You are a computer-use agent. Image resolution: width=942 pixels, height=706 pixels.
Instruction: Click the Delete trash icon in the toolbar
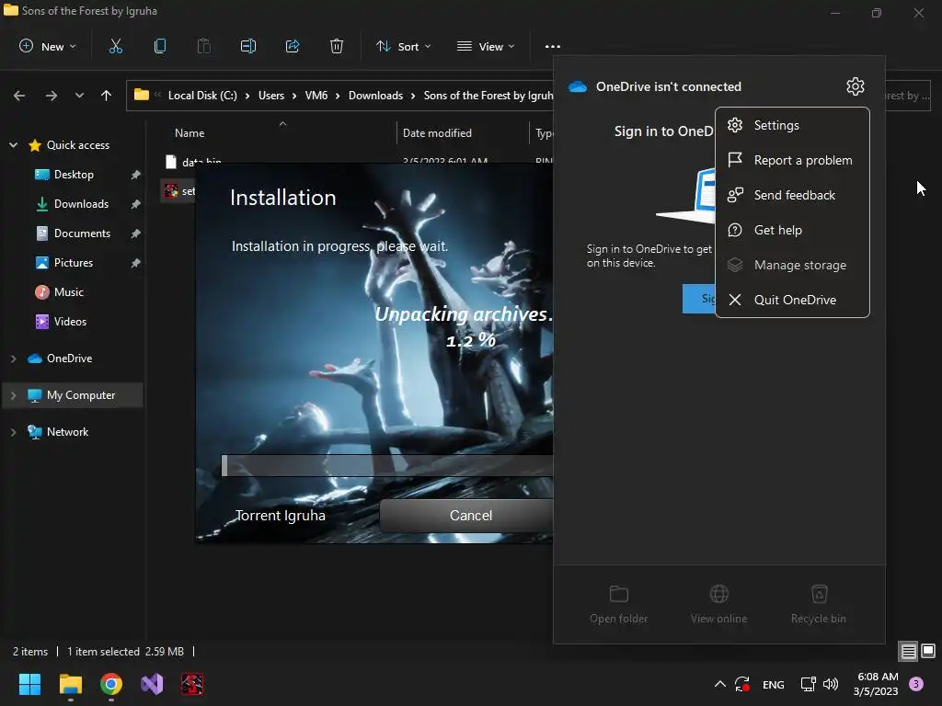337,46
